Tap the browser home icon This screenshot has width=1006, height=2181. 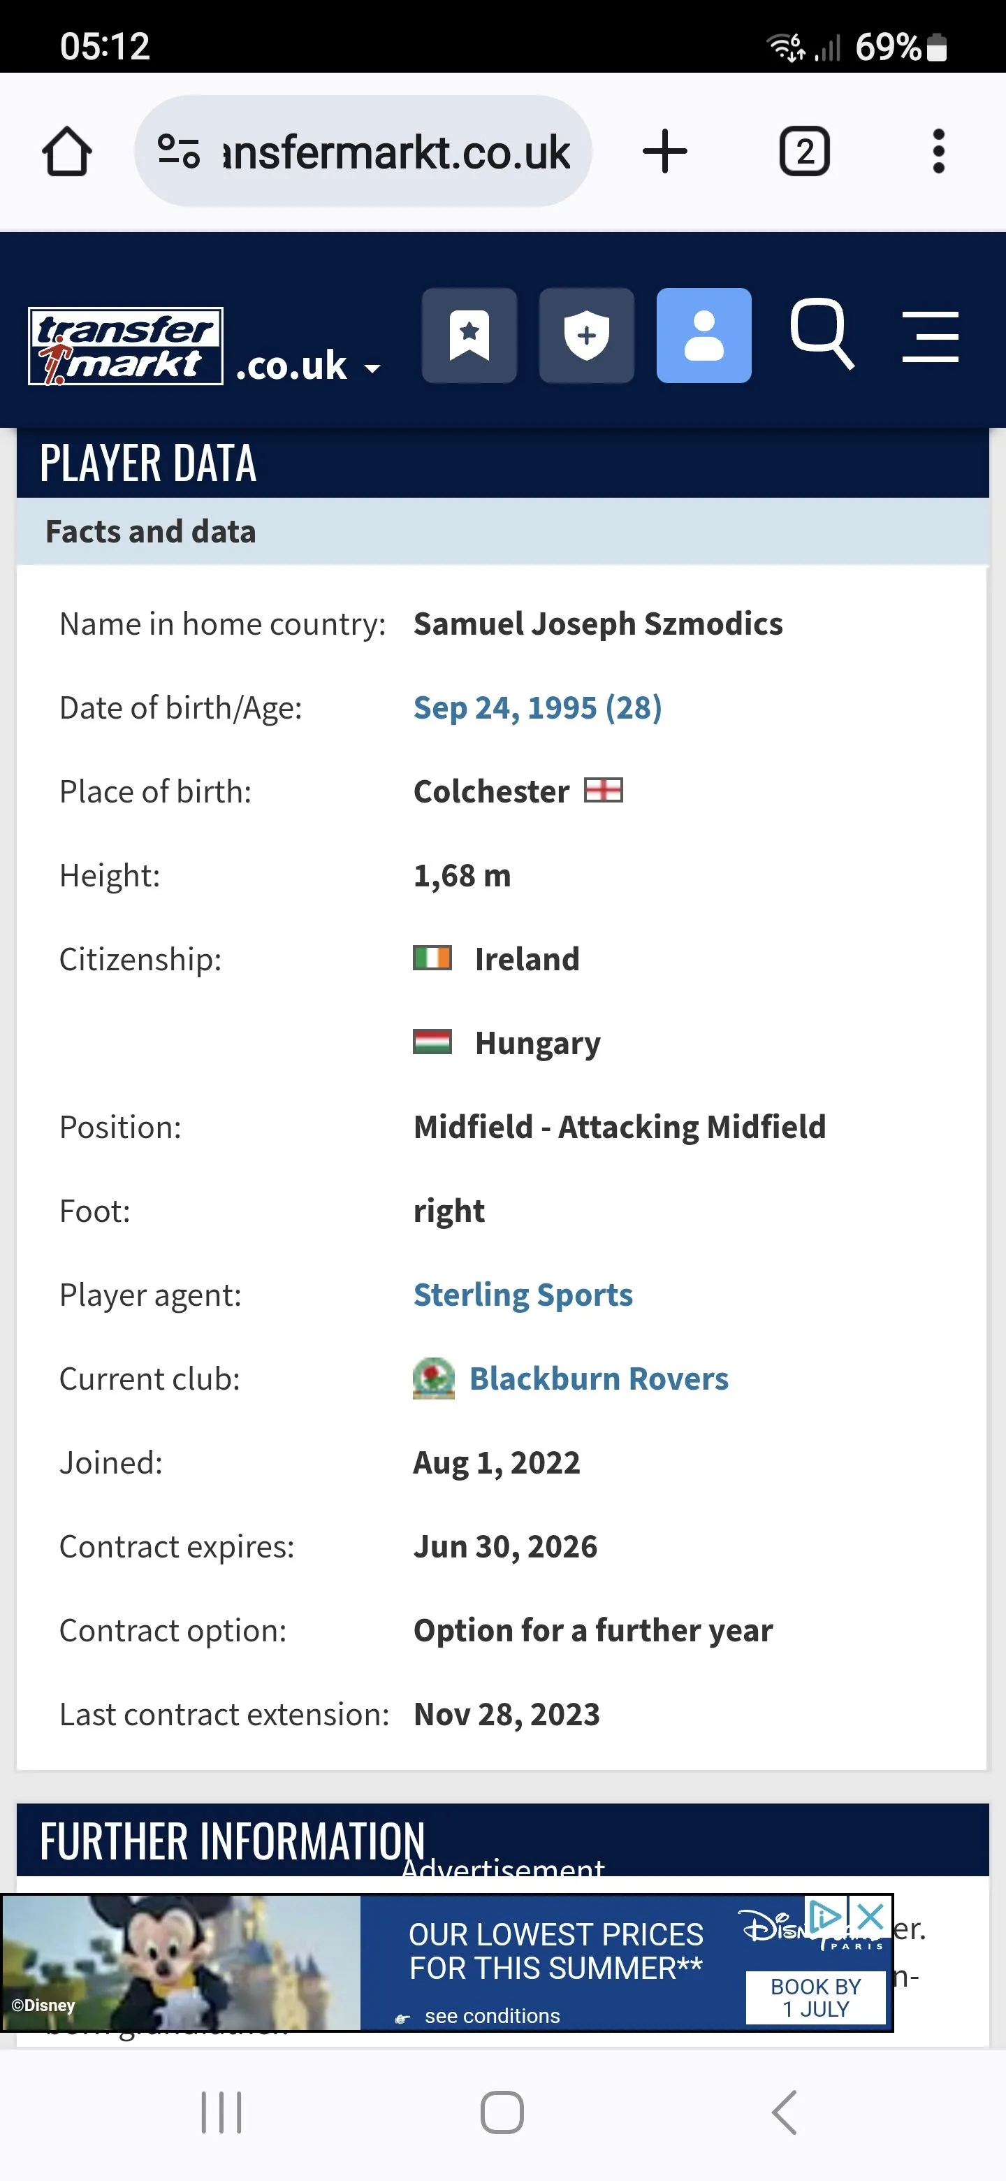(67, 152)
